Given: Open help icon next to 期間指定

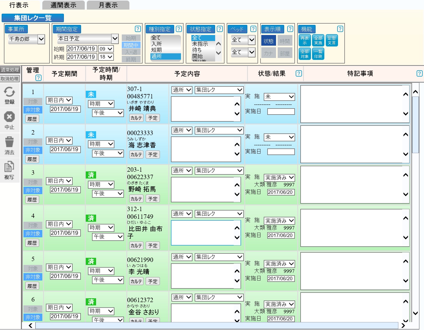Looking at the screenshot, I should tap(138, 29).
